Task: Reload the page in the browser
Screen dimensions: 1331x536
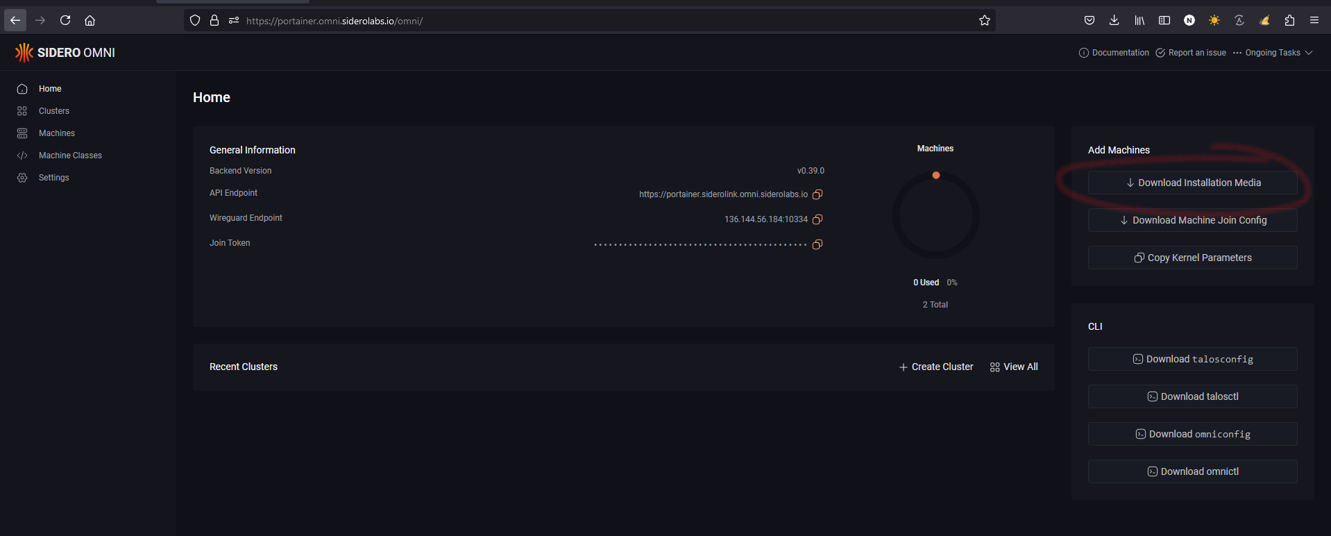Action: pyautogui.click(x=65, y=20)
